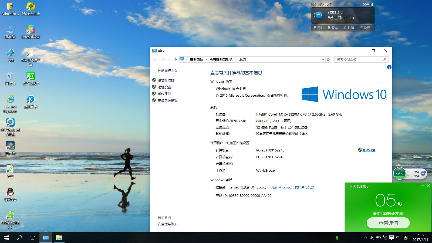Open 360软件管家 desktop shortcut
432x243 pixels.
[x=31, y=32]
